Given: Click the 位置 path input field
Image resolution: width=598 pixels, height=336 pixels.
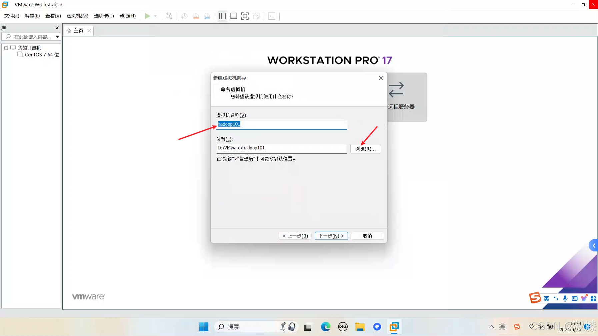Looking at the screenshot, I should 281,148.
